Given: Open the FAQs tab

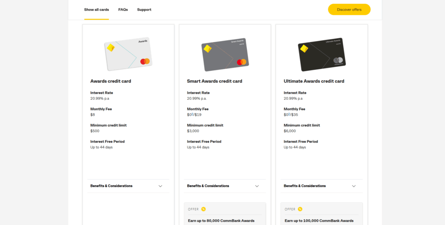Looking at the screenshot, I should click(123, 10).
